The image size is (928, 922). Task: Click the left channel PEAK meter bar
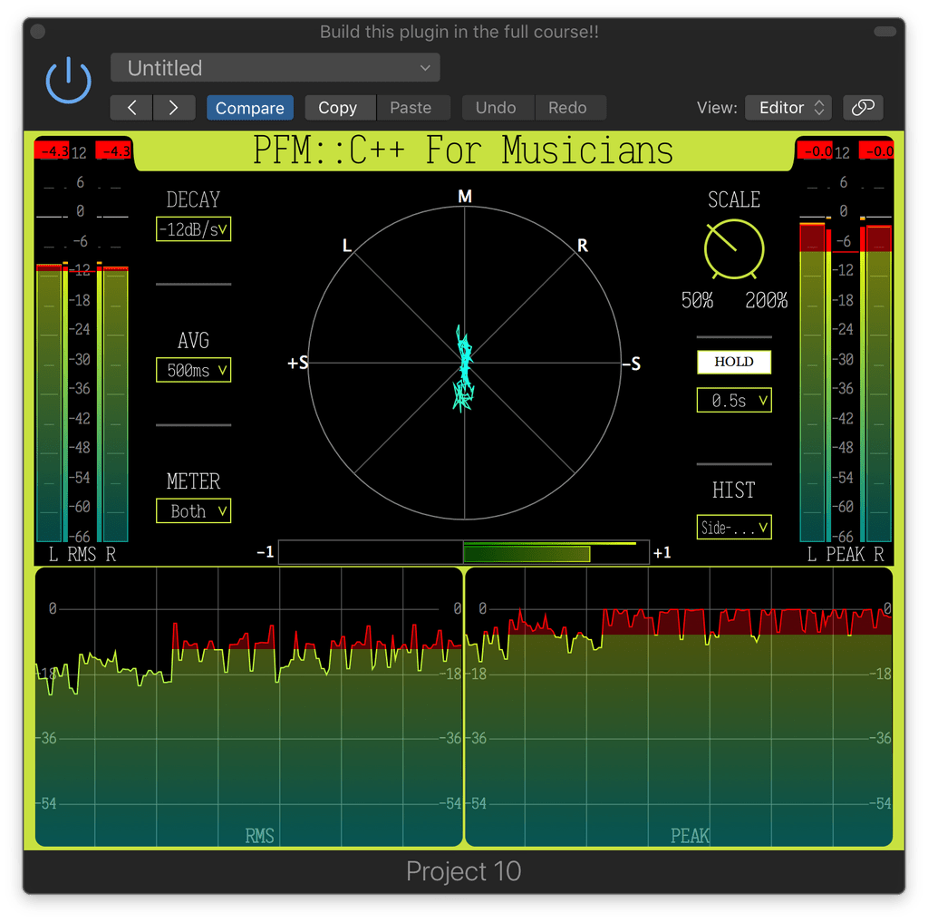(812, 382)
